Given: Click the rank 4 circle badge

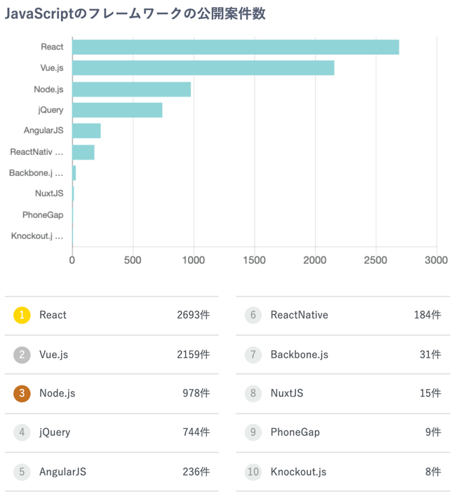Looking at the screenshot, I should [x=22, y=432].
